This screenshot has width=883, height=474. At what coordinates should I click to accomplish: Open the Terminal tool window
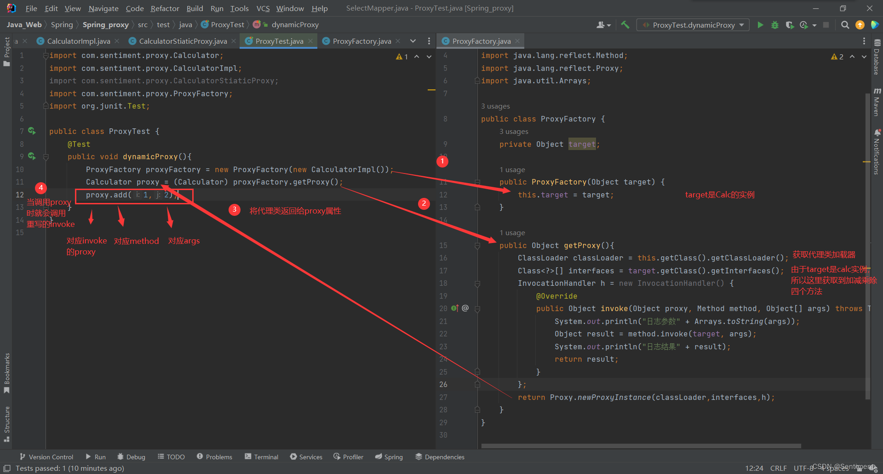[x=261, y=457]
